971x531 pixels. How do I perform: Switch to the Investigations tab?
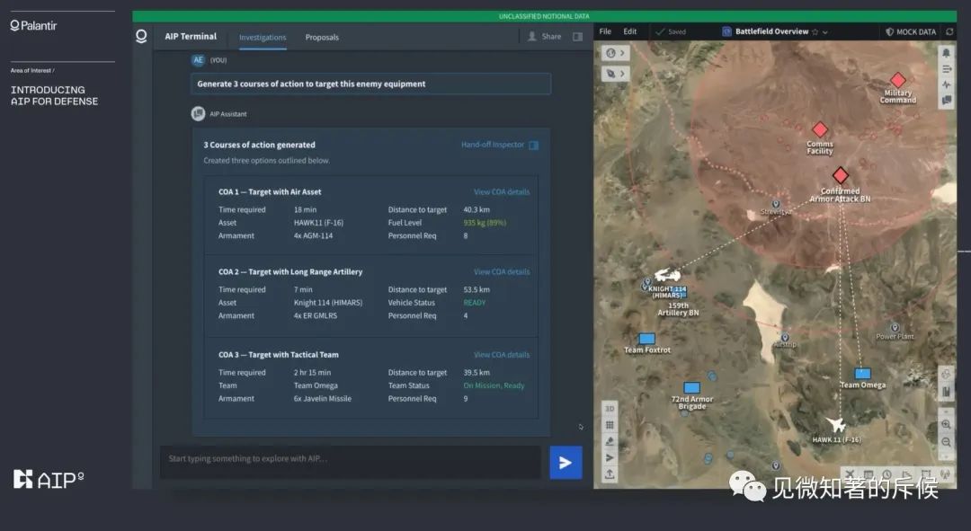(x=263, y=37)
